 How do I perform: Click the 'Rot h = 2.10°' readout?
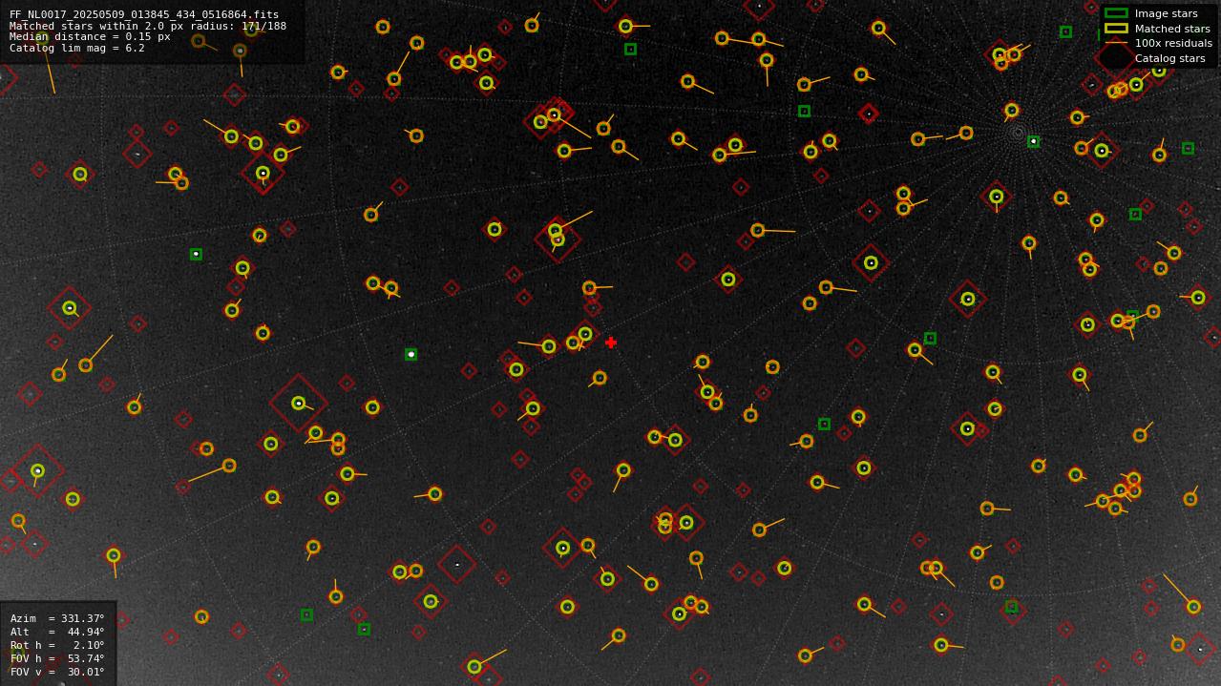coord(57,646)
